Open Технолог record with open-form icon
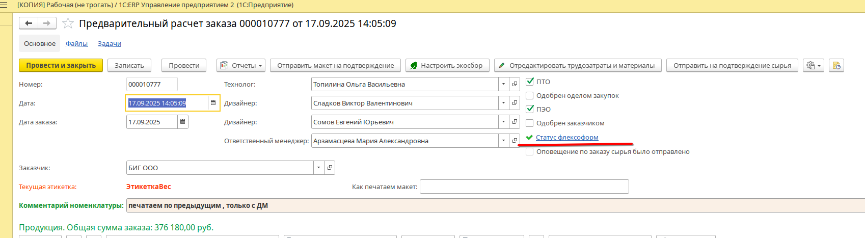 (x=515, y=84)
